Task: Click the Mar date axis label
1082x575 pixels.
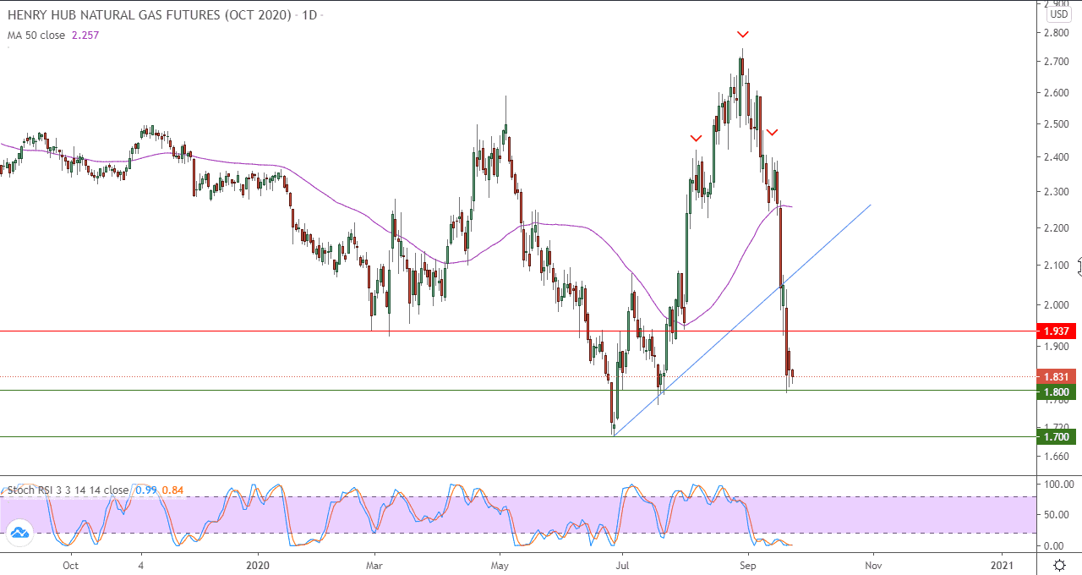Action: coord(373,565)
